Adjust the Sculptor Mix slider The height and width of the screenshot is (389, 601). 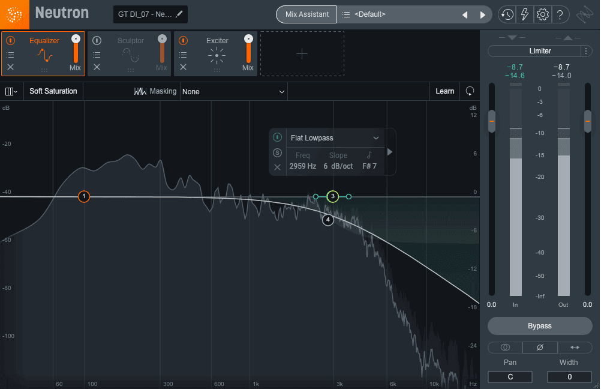point(162,49)
